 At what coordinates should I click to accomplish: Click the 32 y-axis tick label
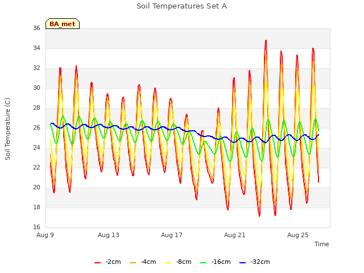(36, 68)
